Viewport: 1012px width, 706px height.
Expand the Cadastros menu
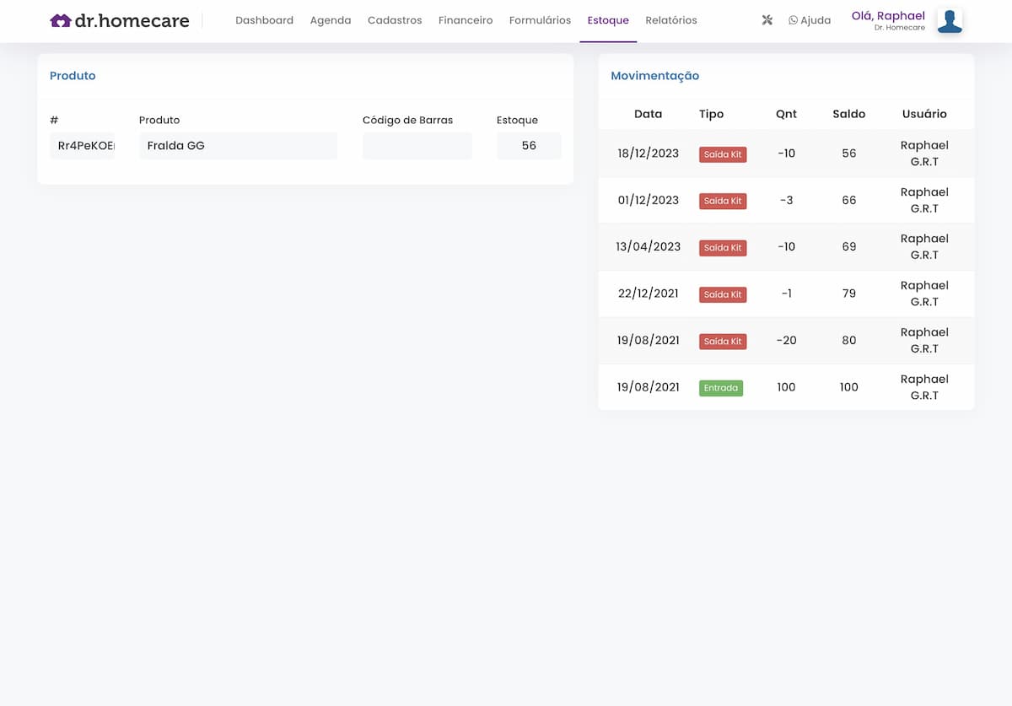tap(394, 20)
